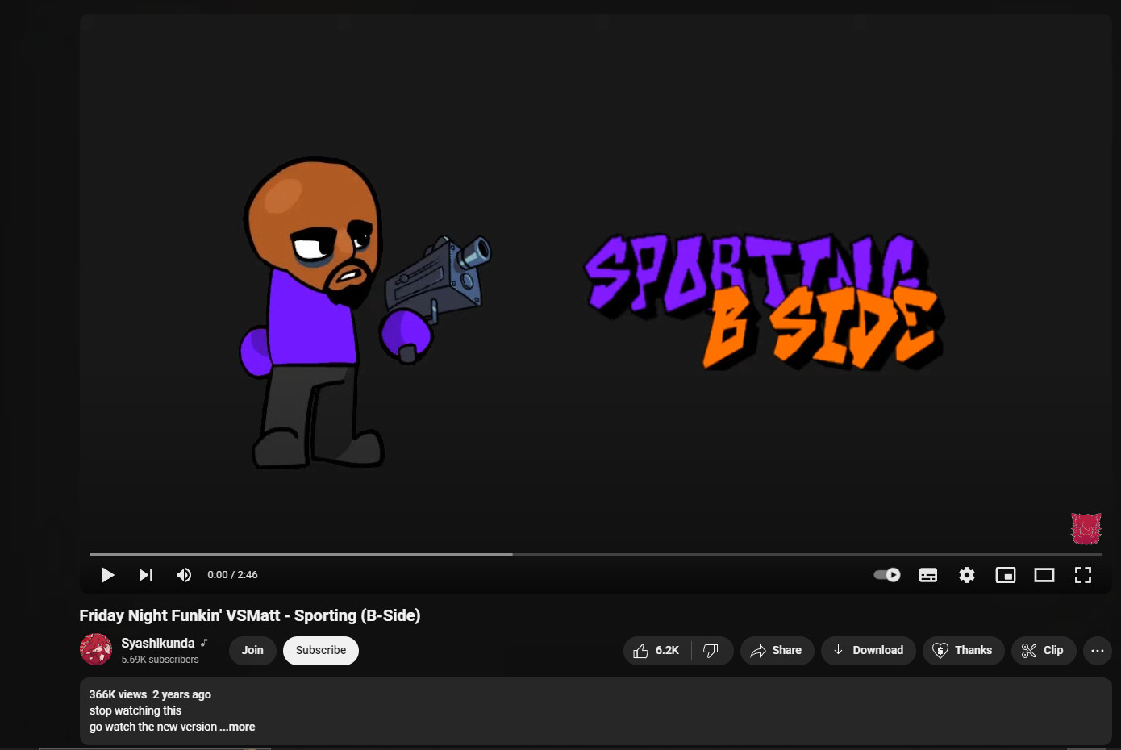The width and height of the screenshot is (1121, 750).
Task: Subscribe to Syashikunda
Action: [x=321, y=651]
